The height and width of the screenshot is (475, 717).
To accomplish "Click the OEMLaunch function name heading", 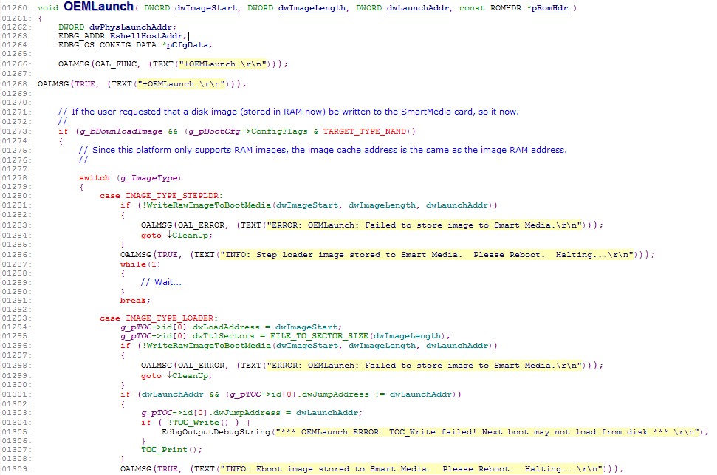I will pos(98,7).
